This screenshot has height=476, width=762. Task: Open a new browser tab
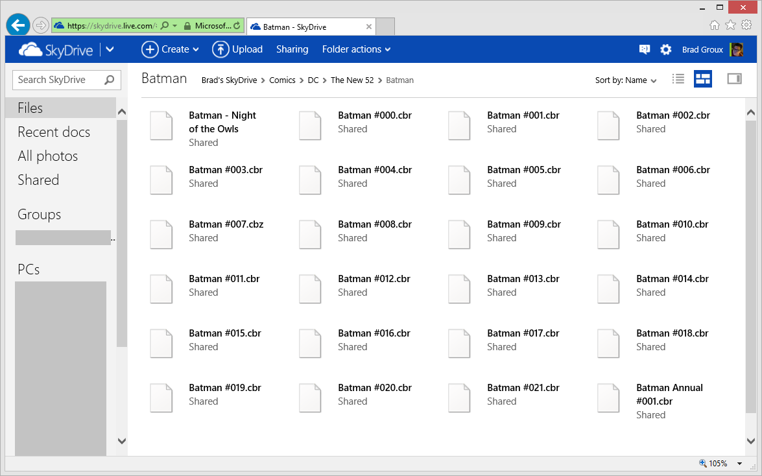pyautogui.click(x=385, y=27)
